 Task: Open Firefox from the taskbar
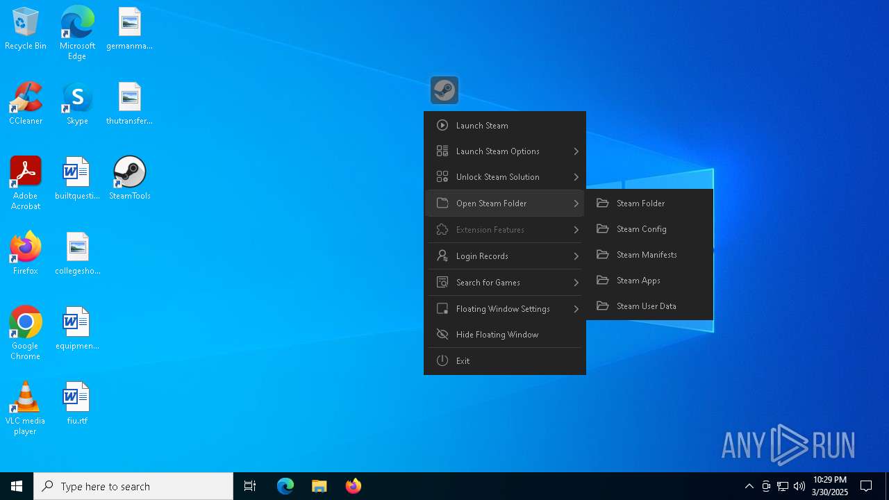pyautogui.click(x=353, y=486)
